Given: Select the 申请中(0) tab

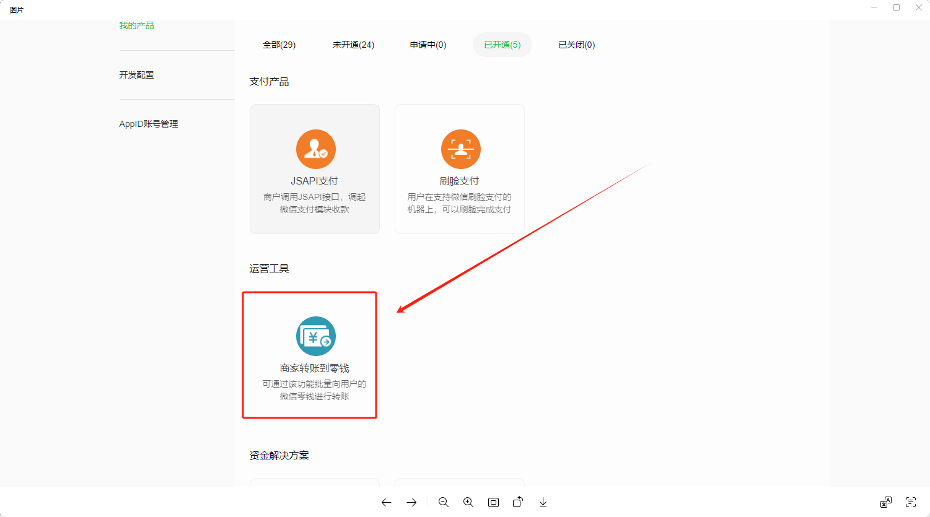Looking at the screenshot, I should [x=428, y=45].
